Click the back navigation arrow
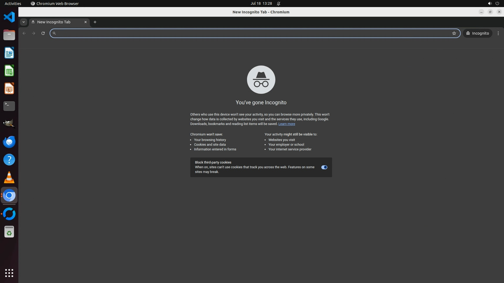Screen dimensions: 504x283 tap(24, 33)
